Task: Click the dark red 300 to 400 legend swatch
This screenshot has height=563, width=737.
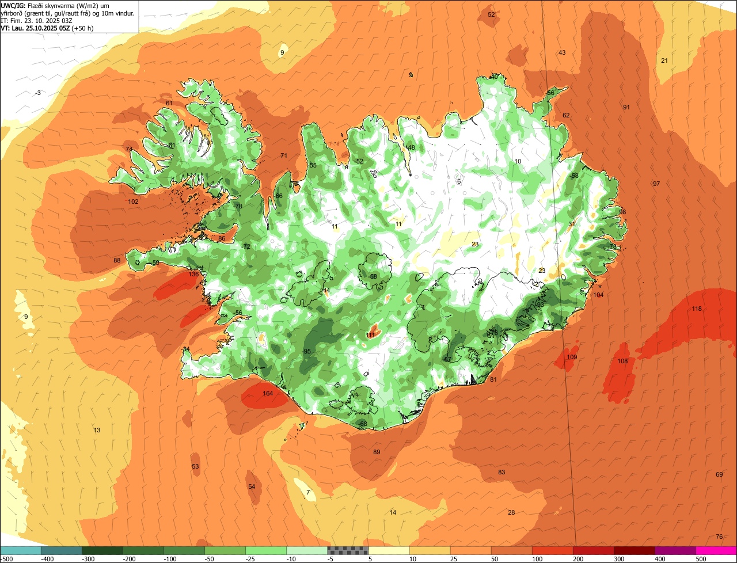Action: (x=634, y=550)
